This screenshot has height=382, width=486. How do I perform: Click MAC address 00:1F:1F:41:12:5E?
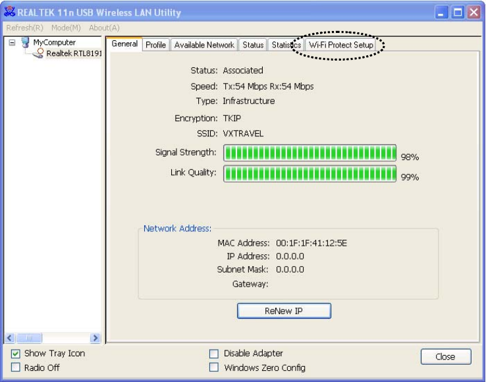pos(311,243)
